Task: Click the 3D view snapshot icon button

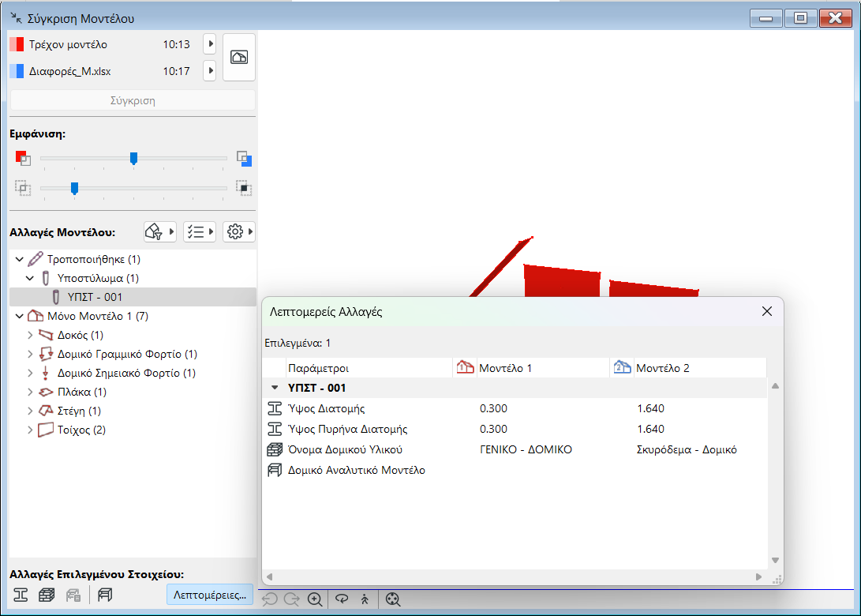Action: coord(239,57)
